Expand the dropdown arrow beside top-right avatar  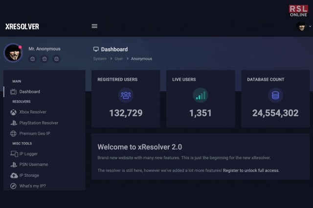310,26
